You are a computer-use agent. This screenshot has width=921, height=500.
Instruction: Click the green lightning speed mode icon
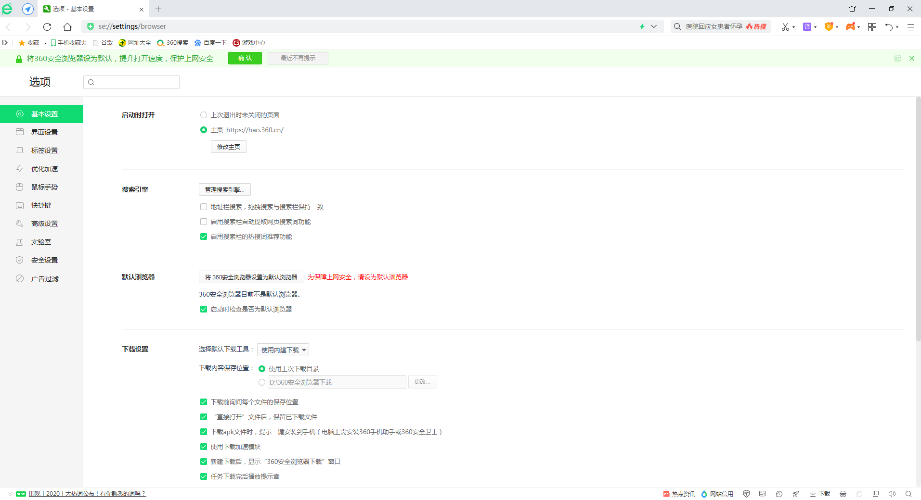642,26
